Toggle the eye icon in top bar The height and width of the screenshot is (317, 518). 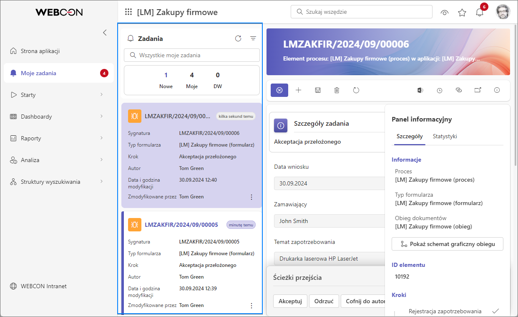(445, 12)
